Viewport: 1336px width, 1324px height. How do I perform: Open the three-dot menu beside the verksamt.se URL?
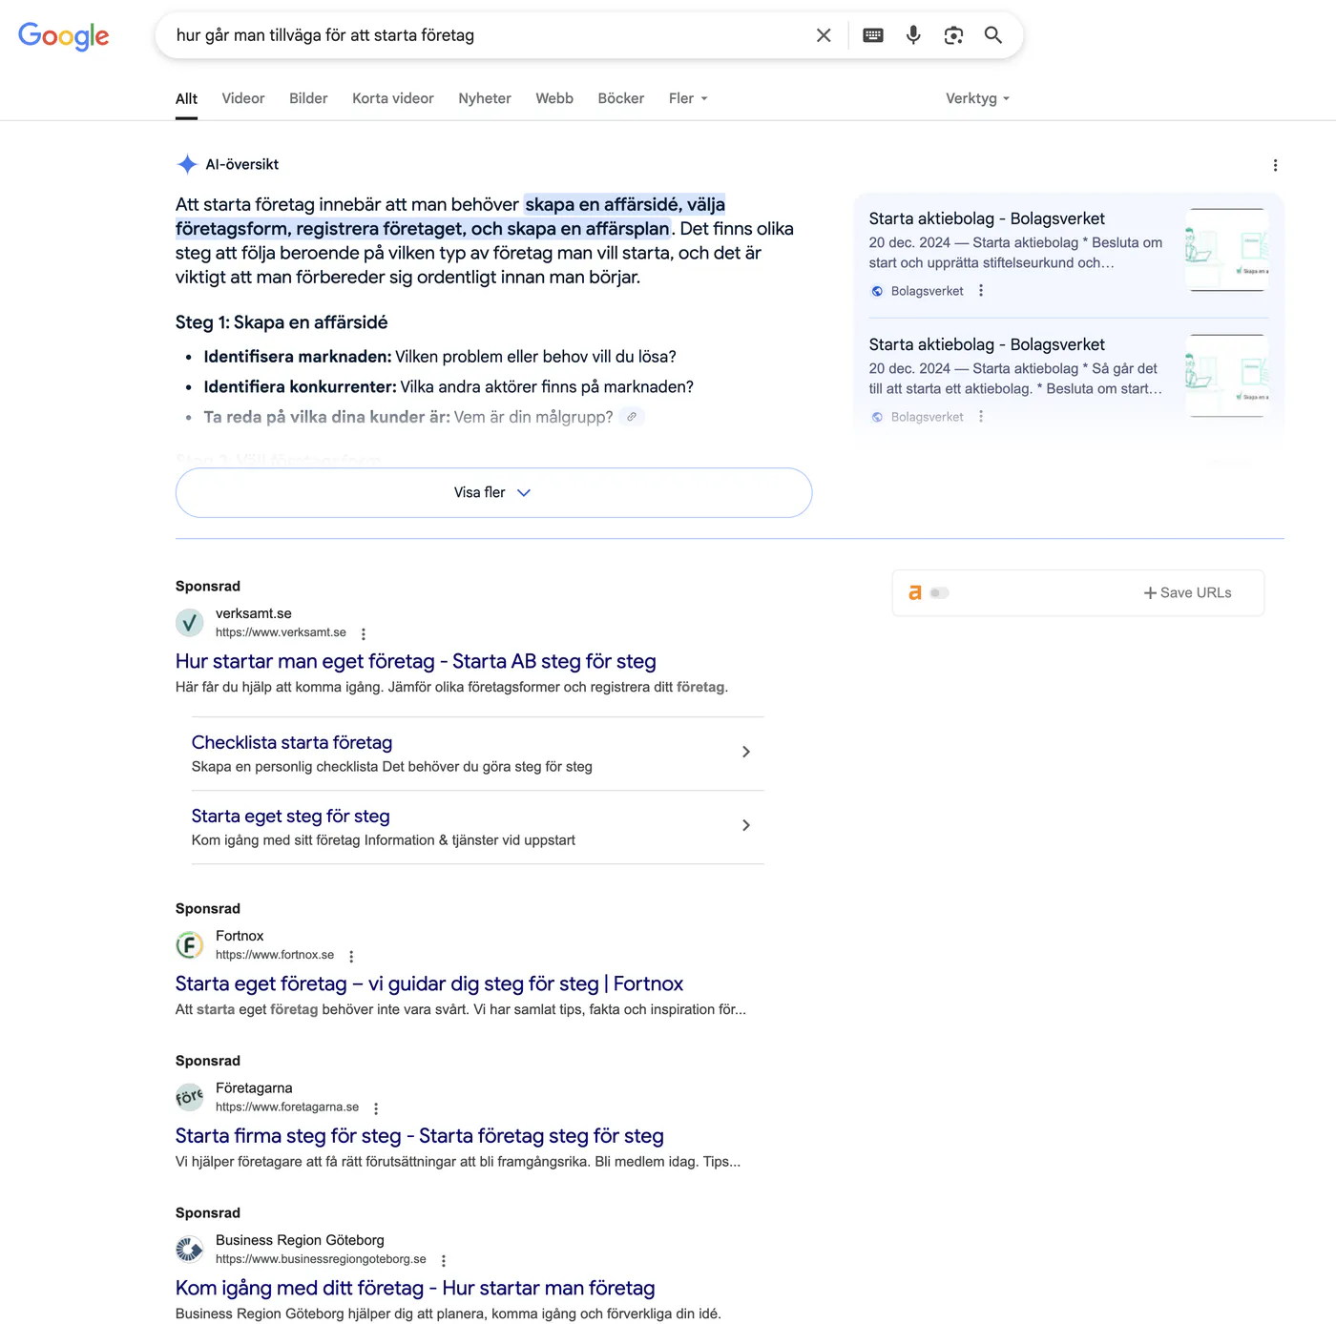click(x=364, y=633)
